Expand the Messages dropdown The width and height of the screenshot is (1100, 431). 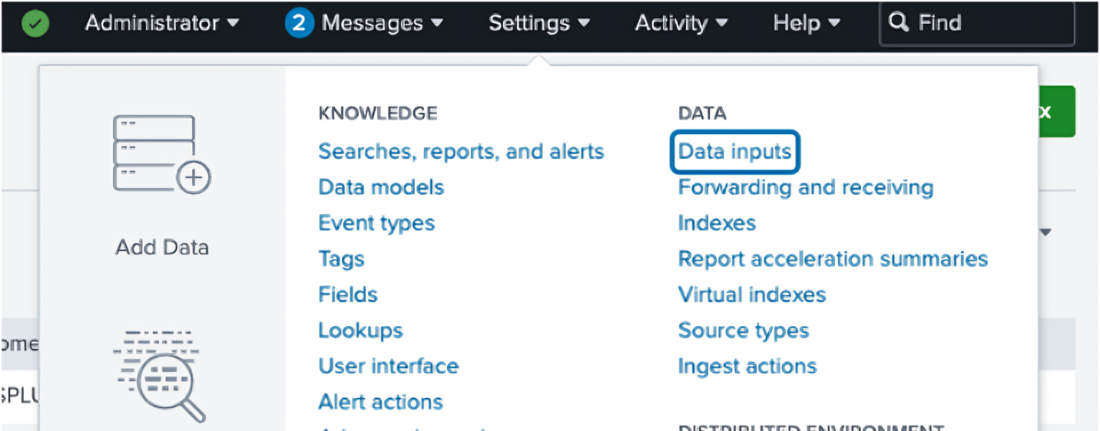coord(382,24)
